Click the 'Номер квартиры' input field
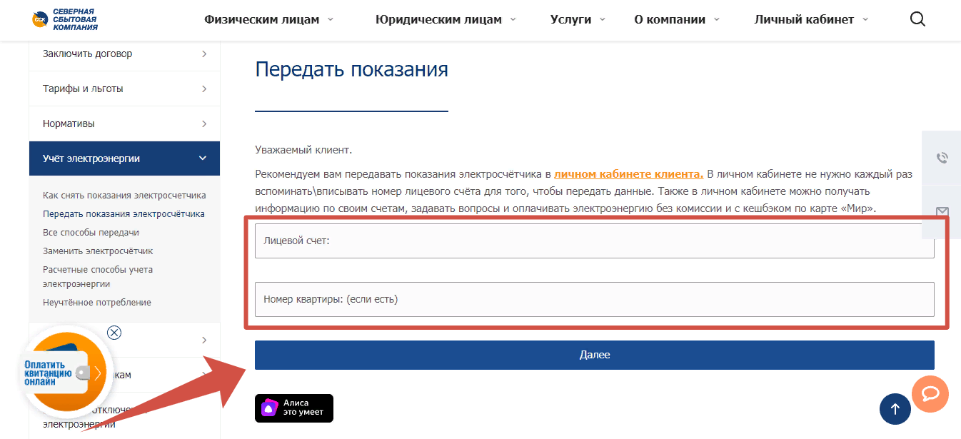 tap(594, 299)
